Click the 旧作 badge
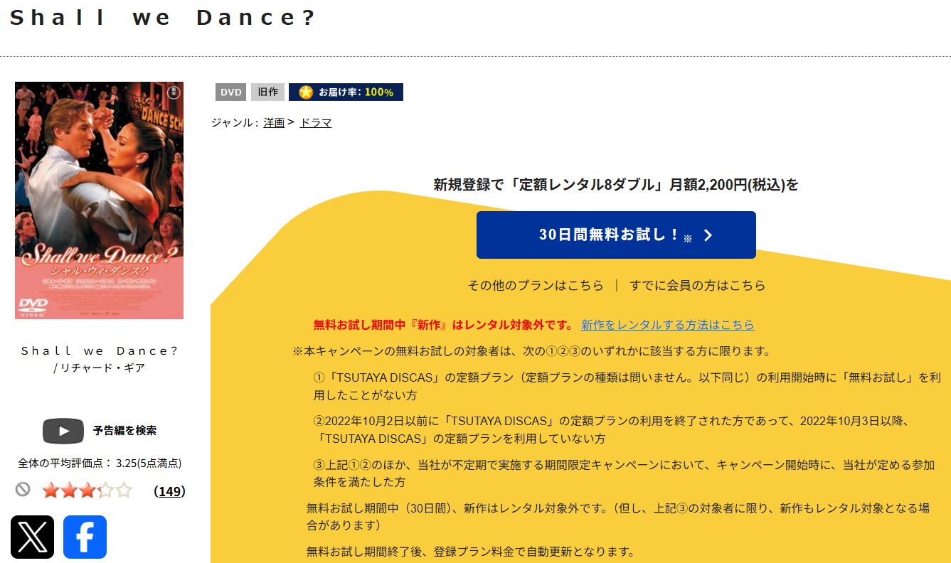The height and width of the screenshot is (563, 951). pyautogui.click(x=267, y=92)
